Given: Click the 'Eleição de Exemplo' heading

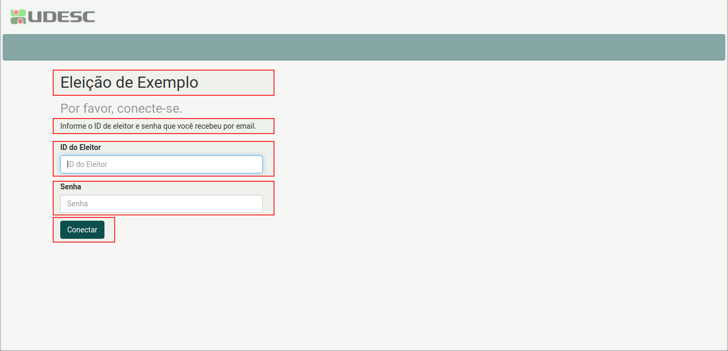Looking at the screenshot, I should pos(130,82).
